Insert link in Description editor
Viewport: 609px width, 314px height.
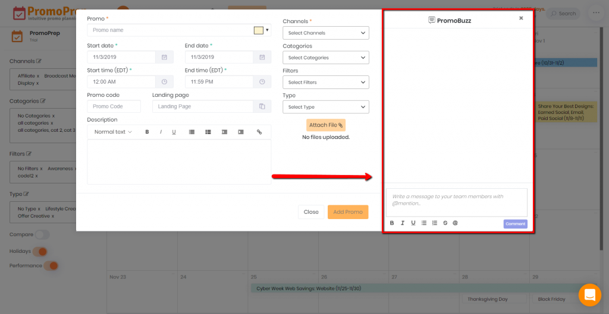259,132
